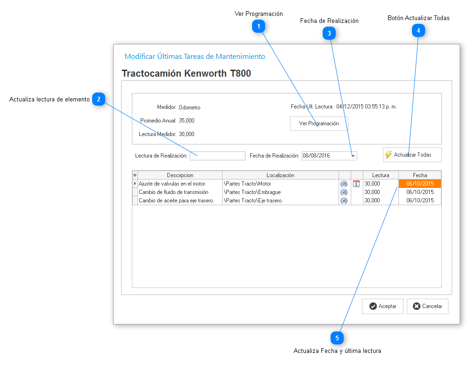This screenshot has height=366, width=469.
Task: Click the gauge icon in the Embrague row
Action: tap(344, 192)
